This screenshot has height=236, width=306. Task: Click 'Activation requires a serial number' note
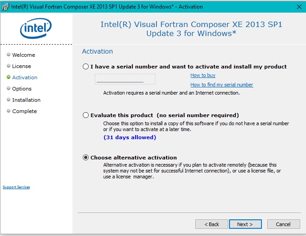[x=171, y=93]
